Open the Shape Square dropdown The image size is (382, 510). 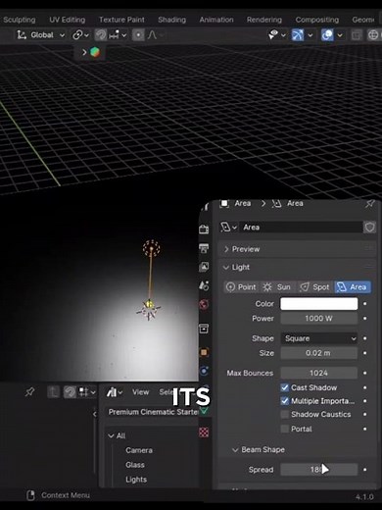point(319,338)
